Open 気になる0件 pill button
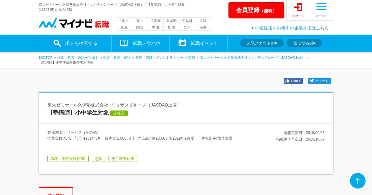This screenshot has width=372, height=195. [x=304, y=43]
